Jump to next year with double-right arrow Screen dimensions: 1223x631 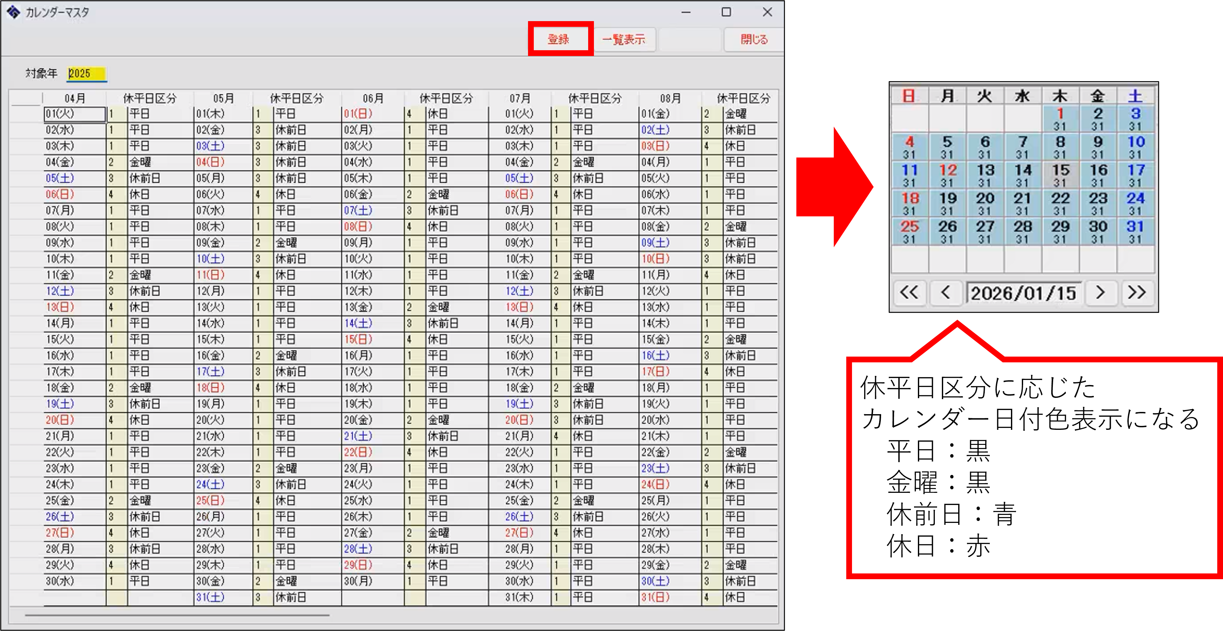coord(1137,292)
